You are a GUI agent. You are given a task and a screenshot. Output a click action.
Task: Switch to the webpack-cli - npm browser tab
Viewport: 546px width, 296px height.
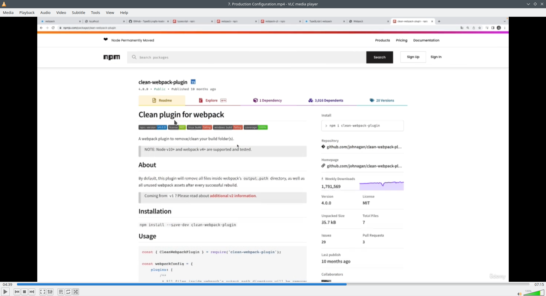coord(281,21)
